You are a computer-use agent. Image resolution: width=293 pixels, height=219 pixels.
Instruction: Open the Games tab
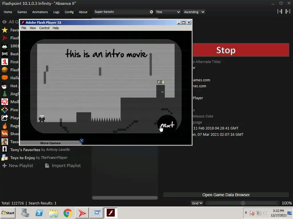[x=22, y=12]
